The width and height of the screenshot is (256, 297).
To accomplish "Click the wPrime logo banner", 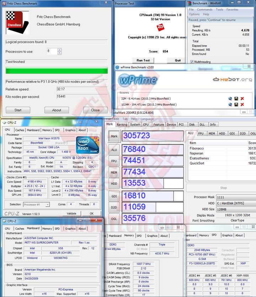I will click(138, 80).
